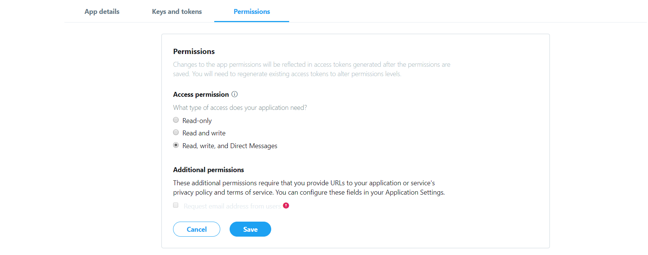The height and width of the screenshot is (255, 648).
Task: Switch to Keys and tokens tab
Action: point(177,11)
